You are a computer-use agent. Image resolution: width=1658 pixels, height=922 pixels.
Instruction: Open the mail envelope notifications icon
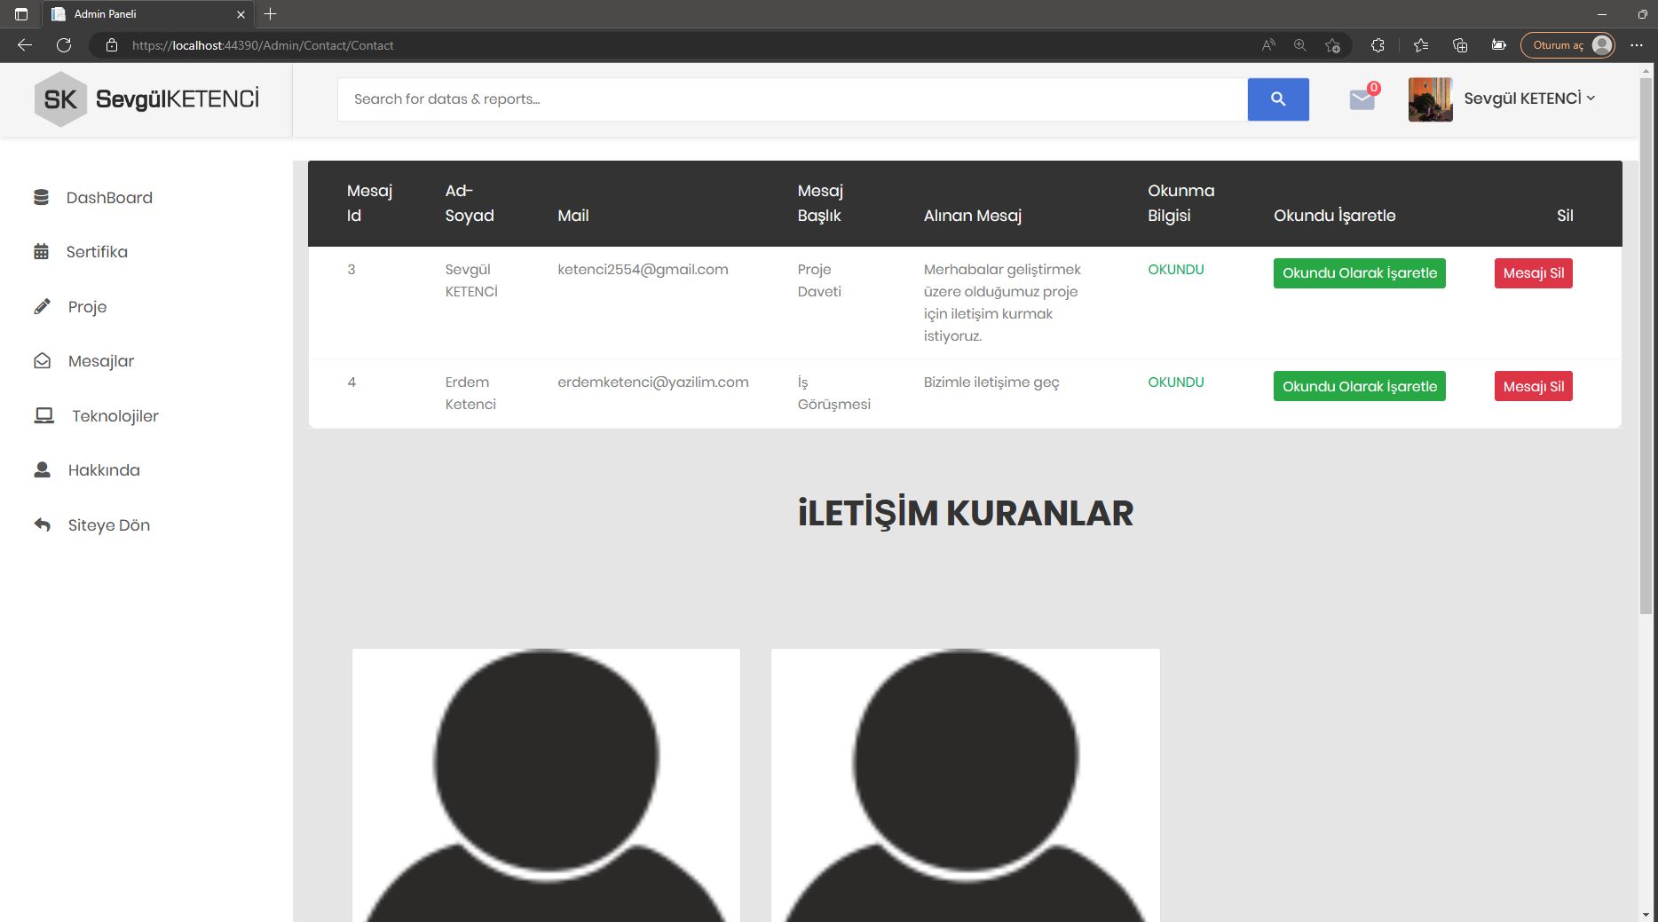click(x=1362, y=99)
